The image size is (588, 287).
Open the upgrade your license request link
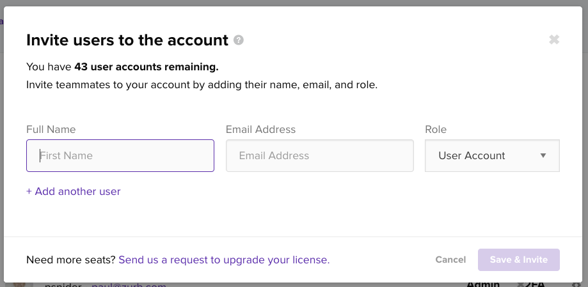[224, 260]
